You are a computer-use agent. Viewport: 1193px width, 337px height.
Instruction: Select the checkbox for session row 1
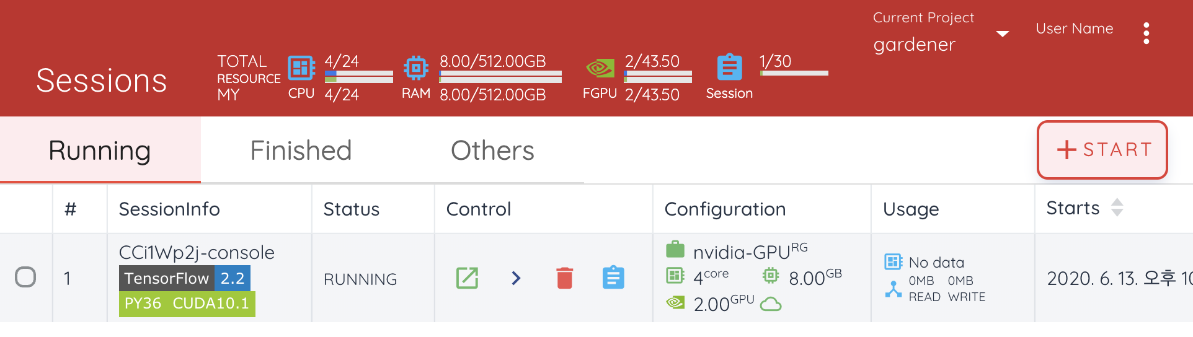pyautogui.click(x=25, y=277)
